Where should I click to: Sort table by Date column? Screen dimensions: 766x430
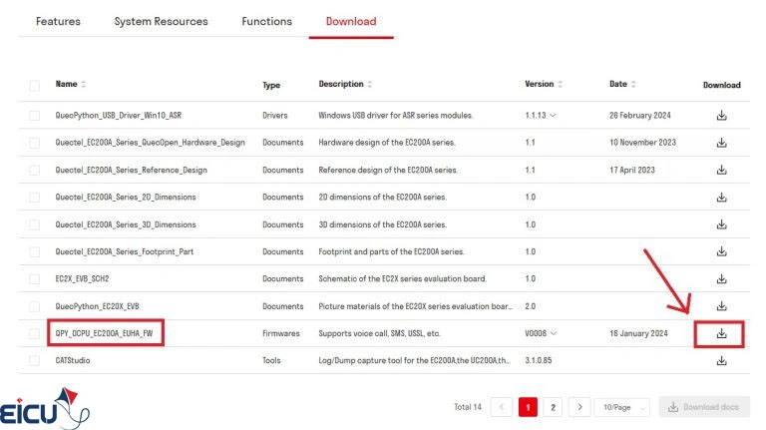pos(633,84)
